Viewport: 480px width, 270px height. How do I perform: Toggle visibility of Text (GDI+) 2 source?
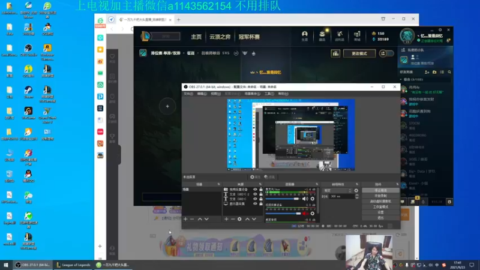coord(255,194)
